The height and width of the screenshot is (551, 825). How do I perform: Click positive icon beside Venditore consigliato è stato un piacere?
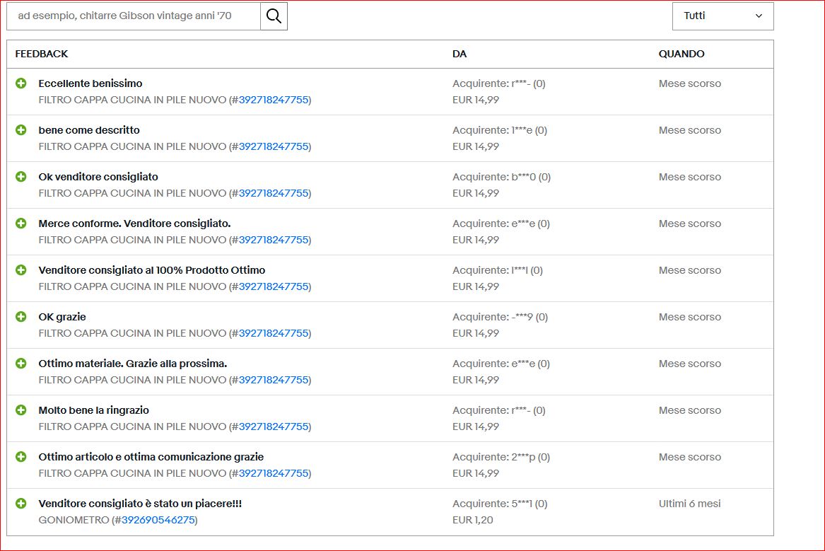click(x=21, y=504)
